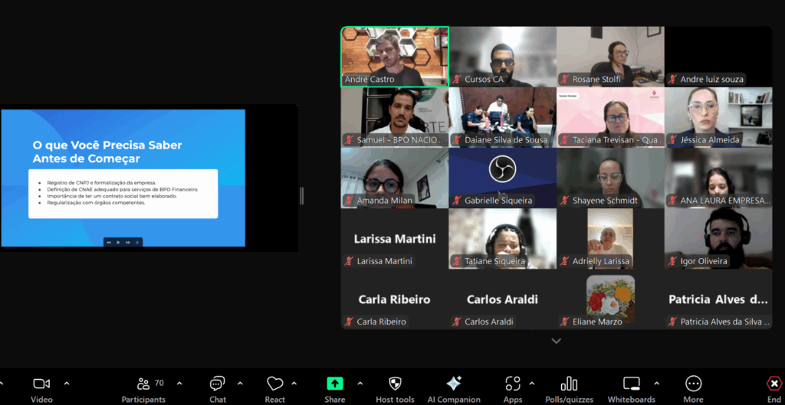
Task: Start sharing with the green Share icon
Action: [x=334, y=384]
